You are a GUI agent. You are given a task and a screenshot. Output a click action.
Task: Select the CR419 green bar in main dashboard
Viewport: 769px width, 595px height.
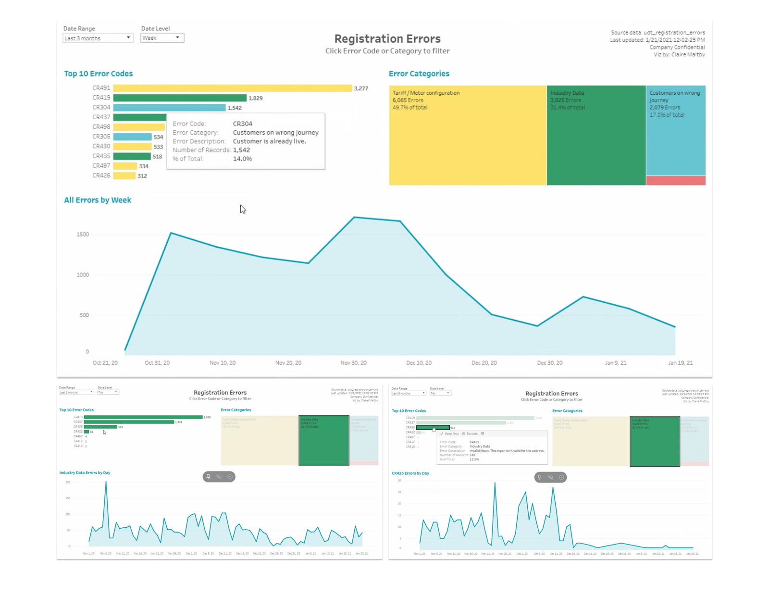pos(180,98)
